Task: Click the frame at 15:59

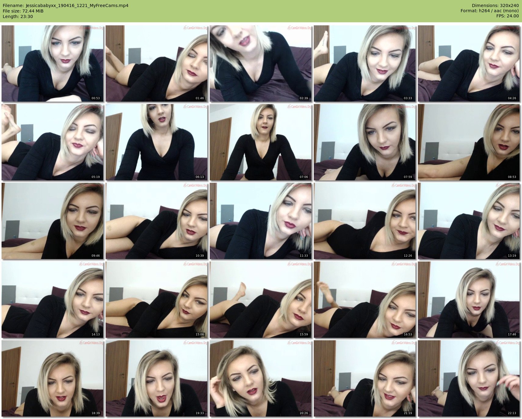Action: pos(261,300)
